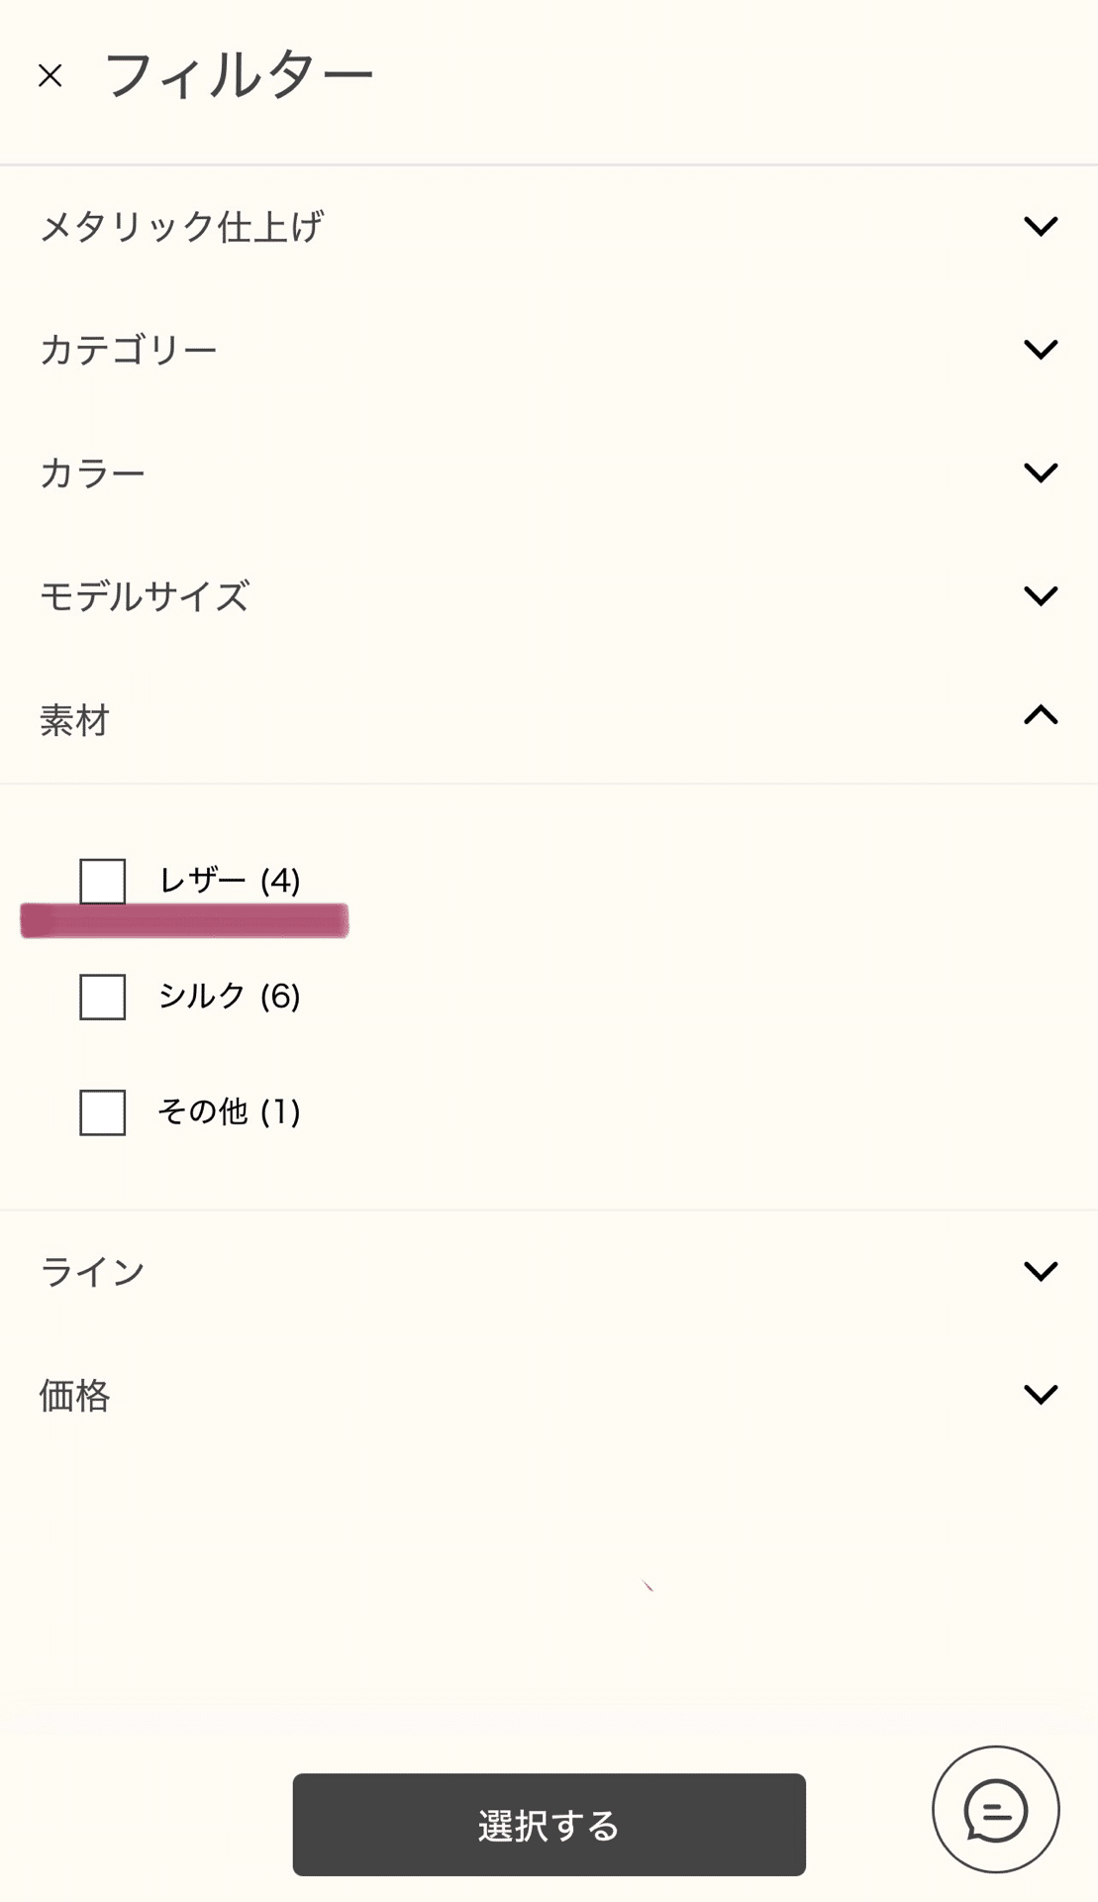1098x1902 pixels.
Task: Expand the モデルサイズ chevron
Action: pos(1041,595)
